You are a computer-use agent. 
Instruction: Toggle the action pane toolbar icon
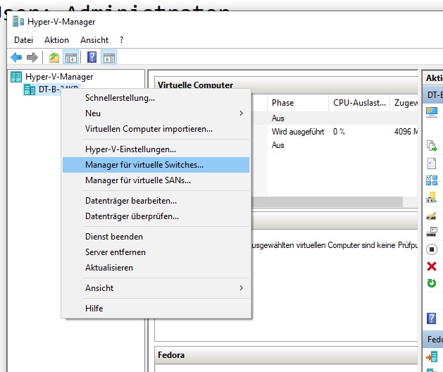tap(108, 57)
